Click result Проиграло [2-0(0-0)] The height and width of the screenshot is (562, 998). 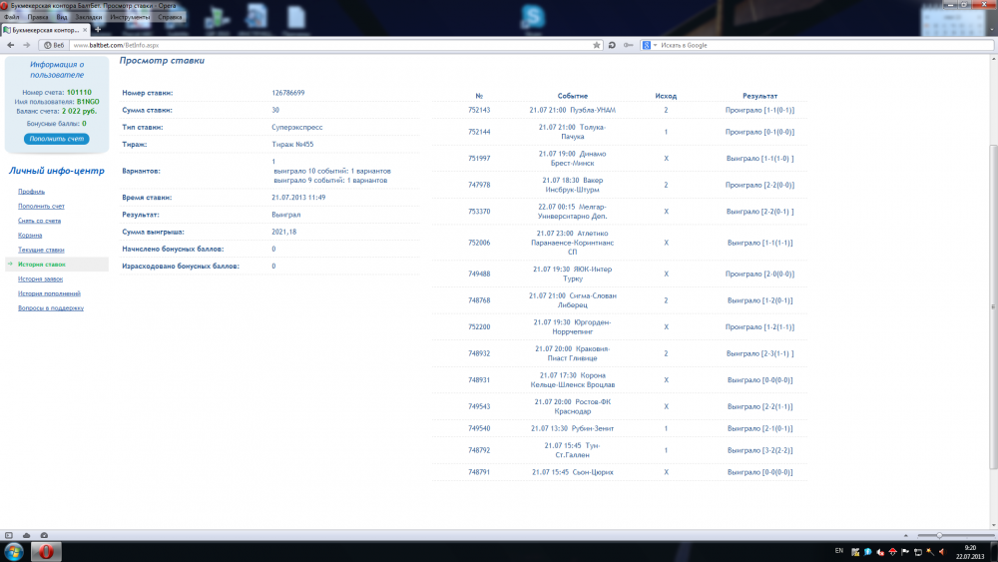click(x=759, y=275)
